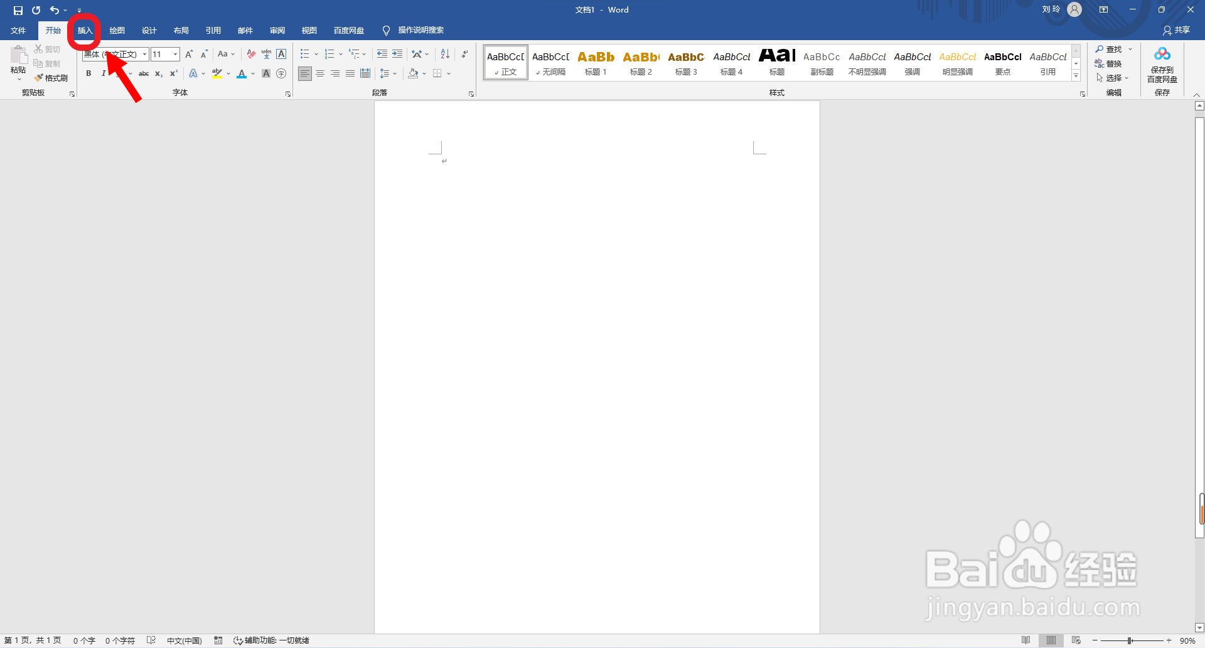Apply the 标题 1 style
The width and height of the screenshot is (1205, 648).
[596, 62]
